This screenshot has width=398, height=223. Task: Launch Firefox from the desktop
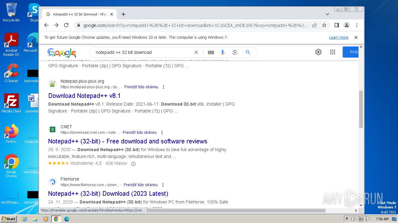[11, 134]
